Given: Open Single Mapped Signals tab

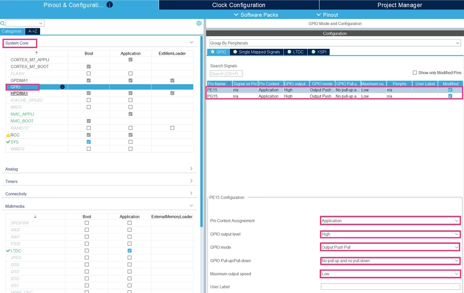Looking at the screenshot, I should [257, 52].
